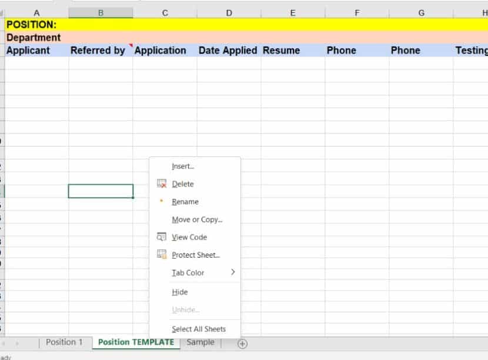Open the View Code icon
Screen dimensions: 488x360
(162, 237)
